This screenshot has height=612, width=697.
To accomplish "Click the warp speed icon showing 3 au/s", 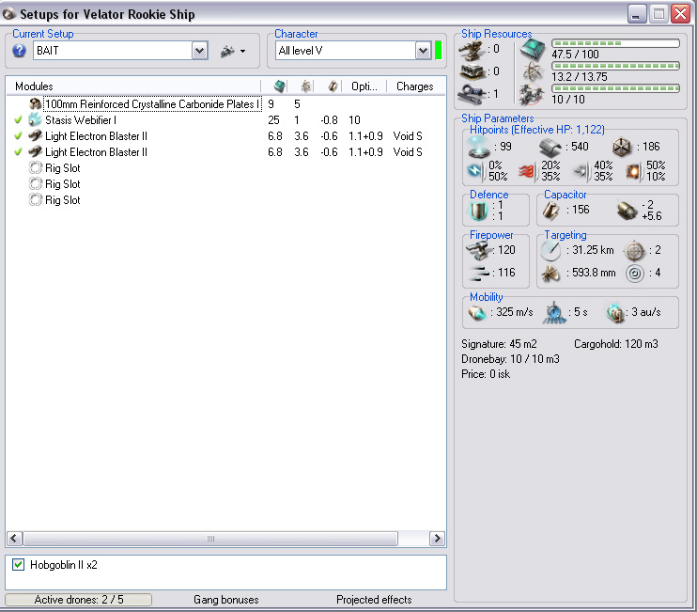I will point(614,313).
